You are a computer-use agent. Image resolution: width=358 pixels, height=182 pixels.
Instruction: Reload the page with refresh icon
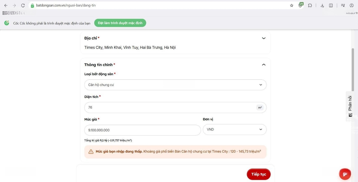(23, 5)
